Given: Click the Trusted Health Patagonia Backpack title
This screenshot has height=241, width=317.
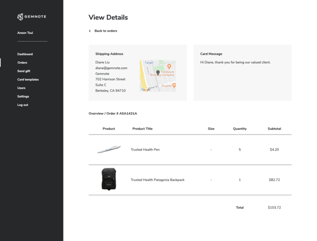Looking at the screenshot, I should [x=157, y=180].
